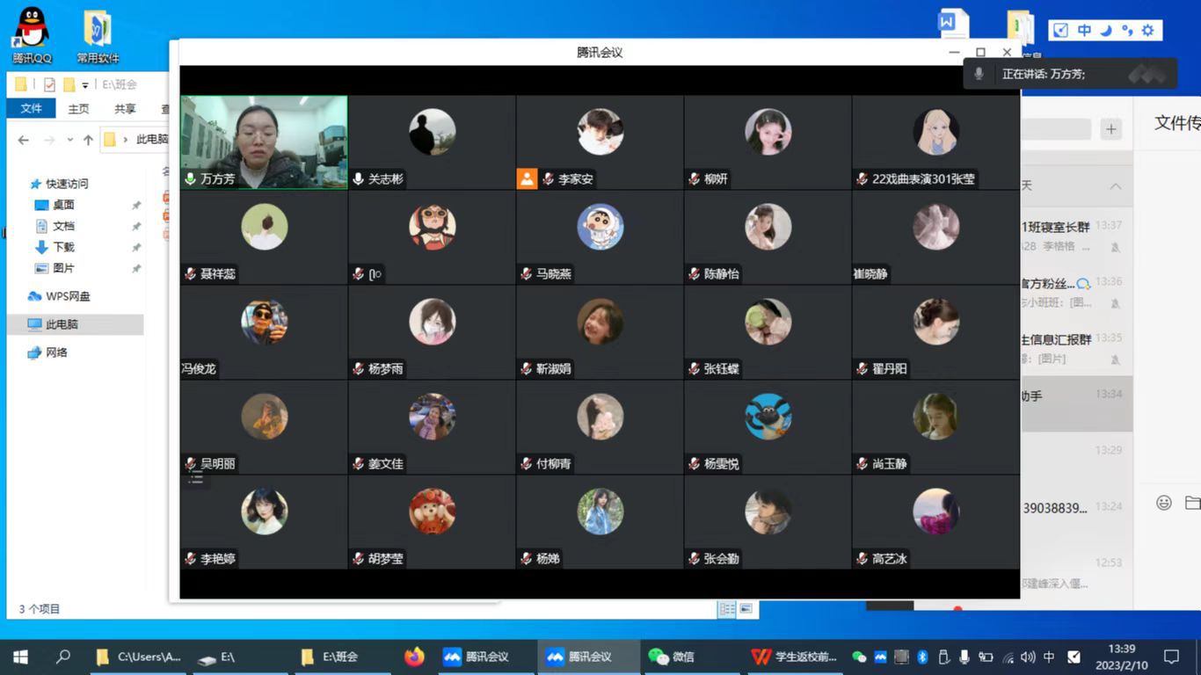The image size is (1201, 675).
Task: Switch to large icons view in Explorer
Action: click(x=746, y=609)
